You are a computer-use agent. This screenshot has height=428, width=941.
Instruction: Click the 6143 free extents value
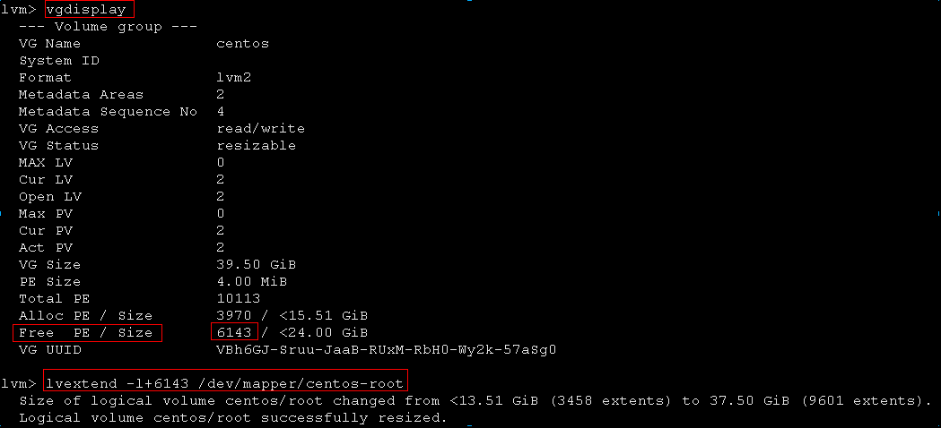pos(234,332)
